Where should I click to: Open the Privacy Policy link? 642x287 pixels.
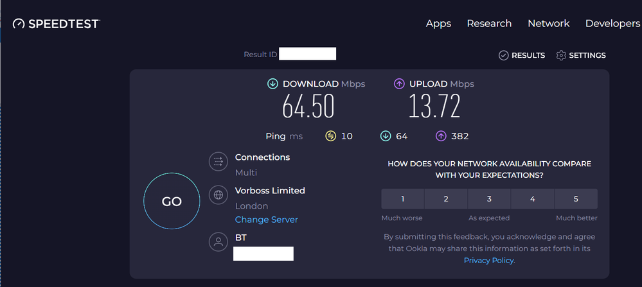(x=489, y=261)
